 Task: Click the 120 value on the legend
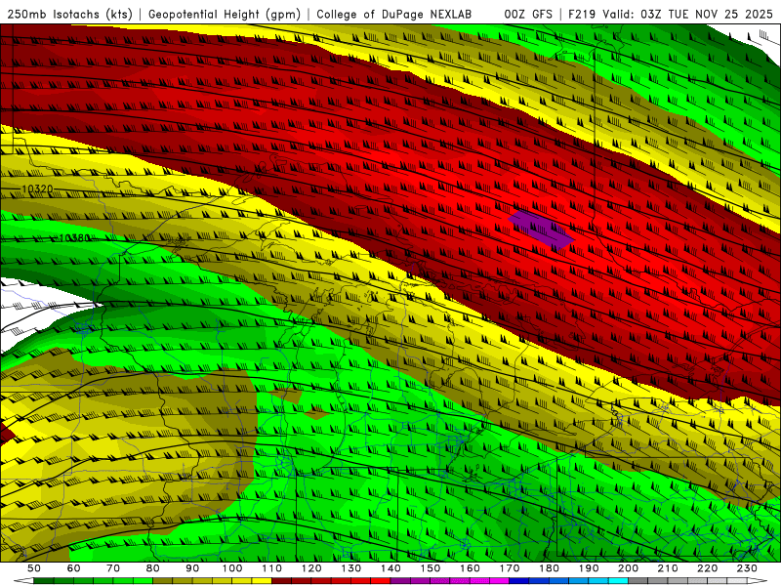311,568
